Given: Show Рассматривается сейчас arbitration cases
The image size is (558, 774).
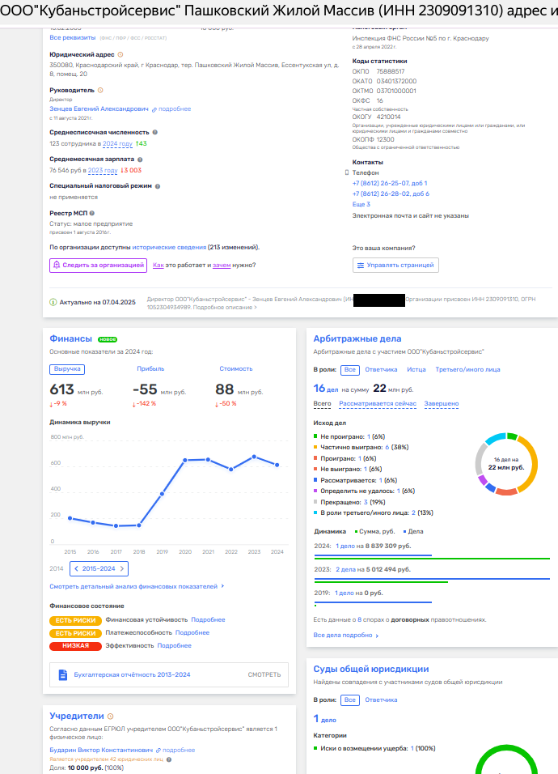Looking at the screenshot, I should pos(378,404).
